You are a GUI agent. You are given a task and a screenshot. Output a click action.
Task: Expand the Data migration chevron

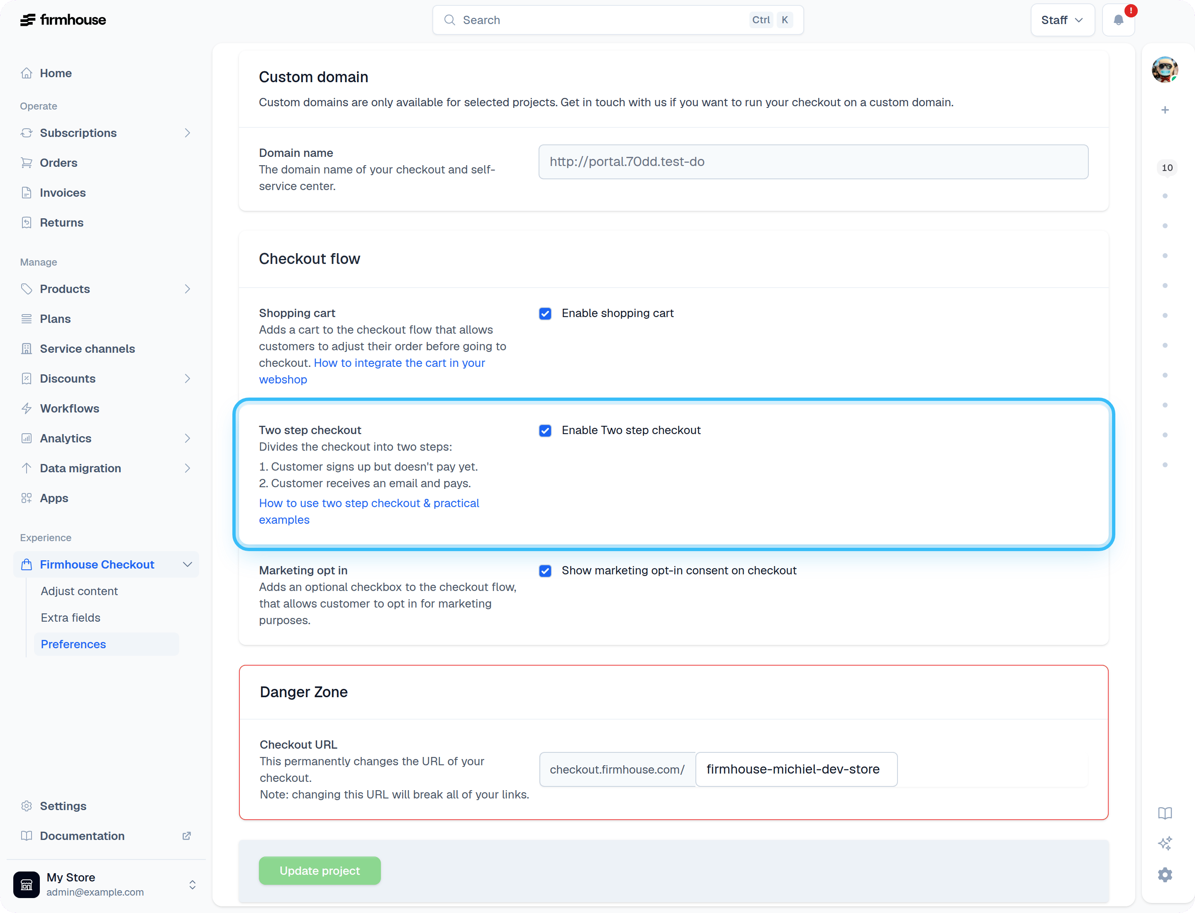point(188,469)
